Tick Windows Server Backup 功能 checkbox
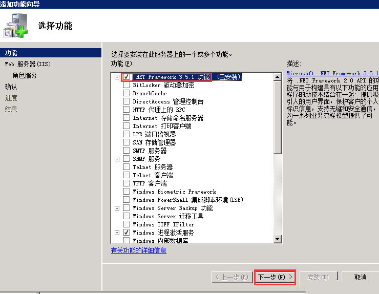 [126, 208]
